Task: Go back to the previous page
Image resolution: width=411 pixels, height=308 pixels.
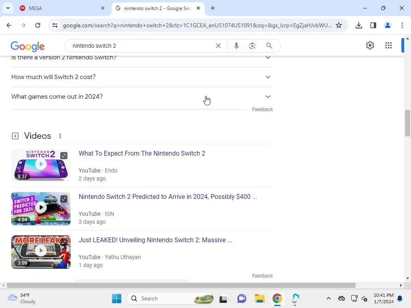Action: point(9,25)
